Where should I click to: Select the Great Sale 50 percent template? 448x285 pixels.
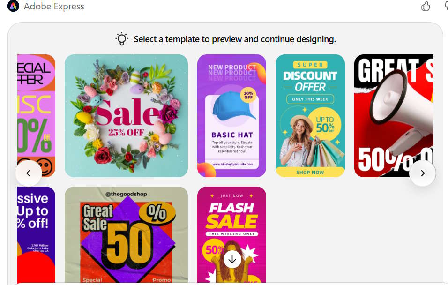tap(126, 235)
